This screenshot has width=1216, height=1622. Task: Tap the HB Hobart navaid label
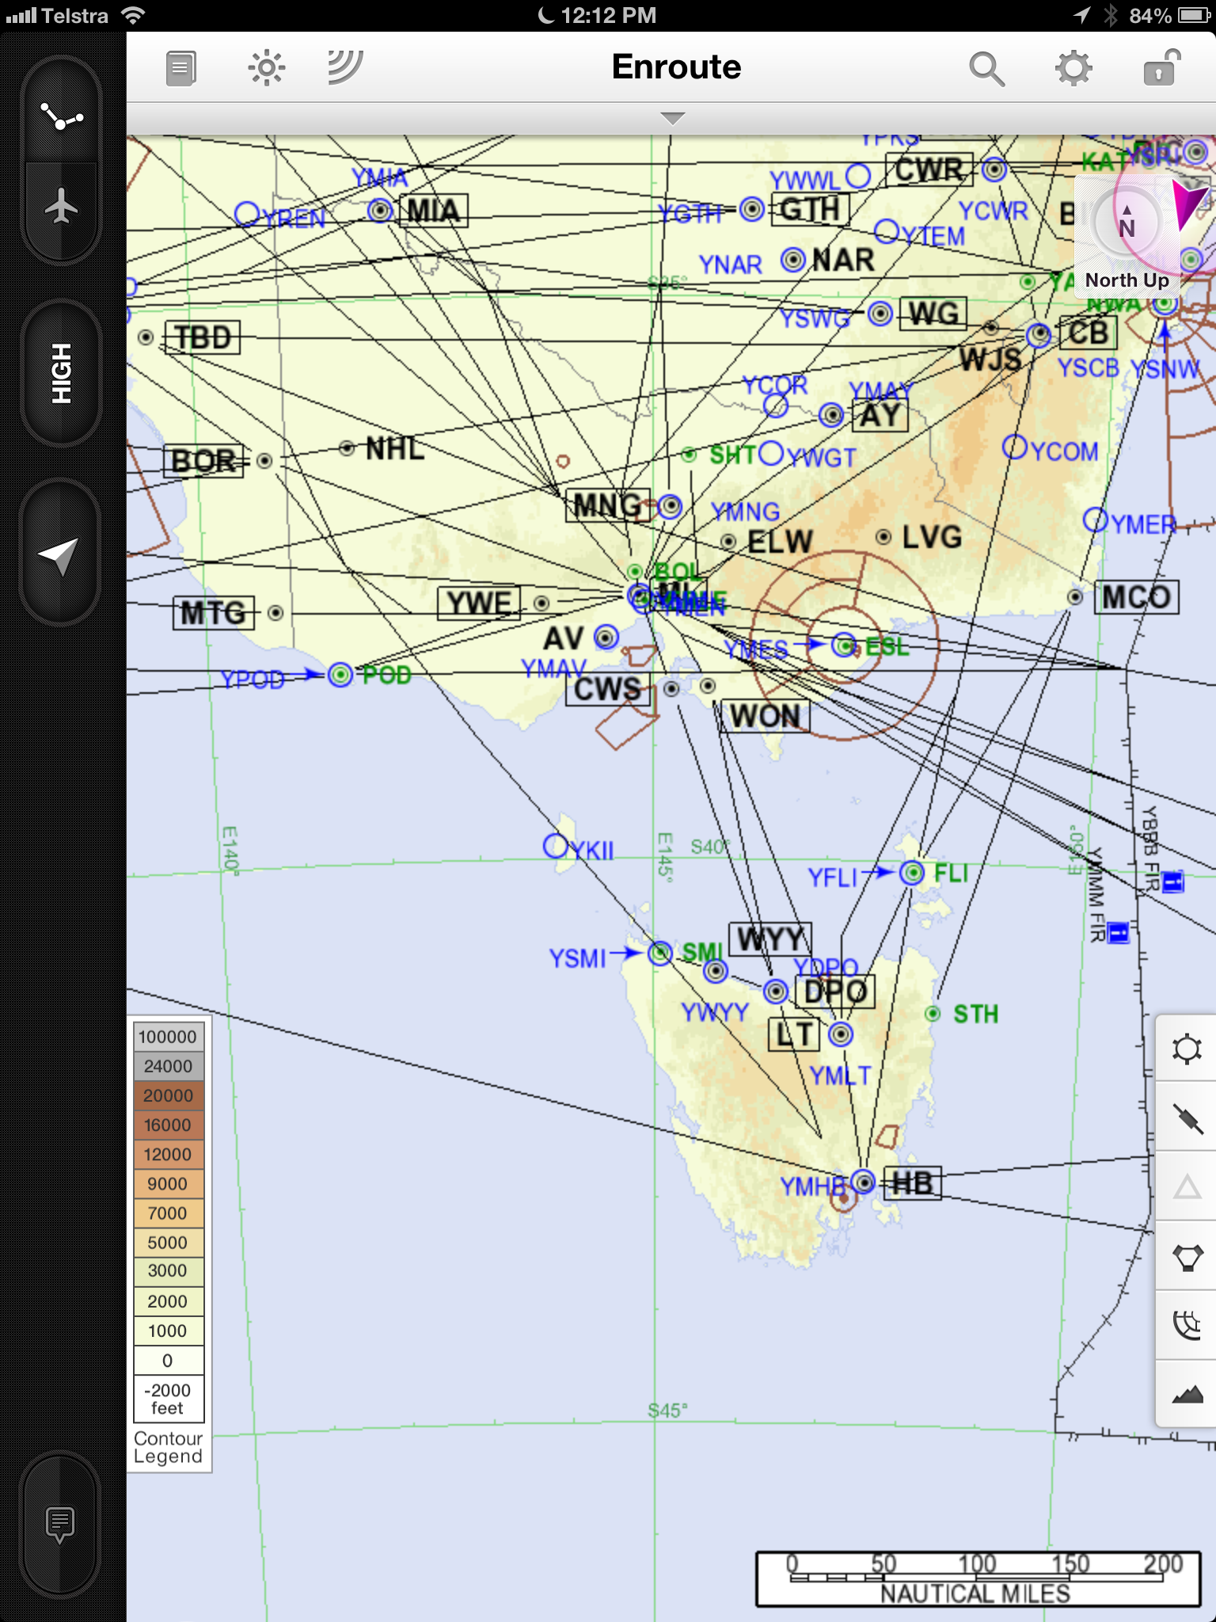pyautogui.click(x=912, y=1183)
